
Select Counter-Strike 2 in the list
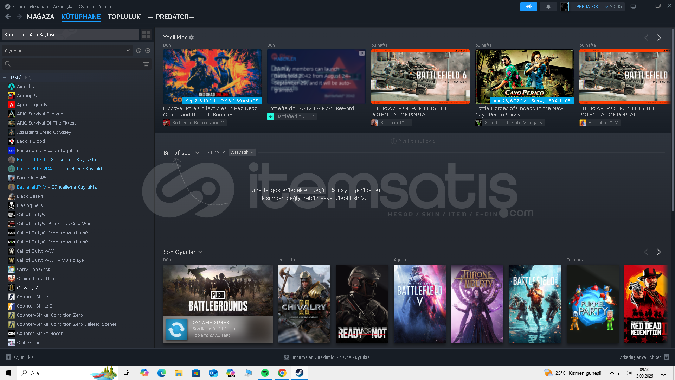tap(34, 306)
